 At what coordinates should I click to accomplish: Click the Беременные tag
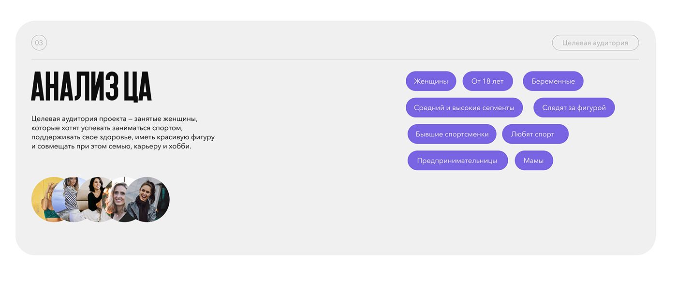pyautogui.click(x=553, y=81)
